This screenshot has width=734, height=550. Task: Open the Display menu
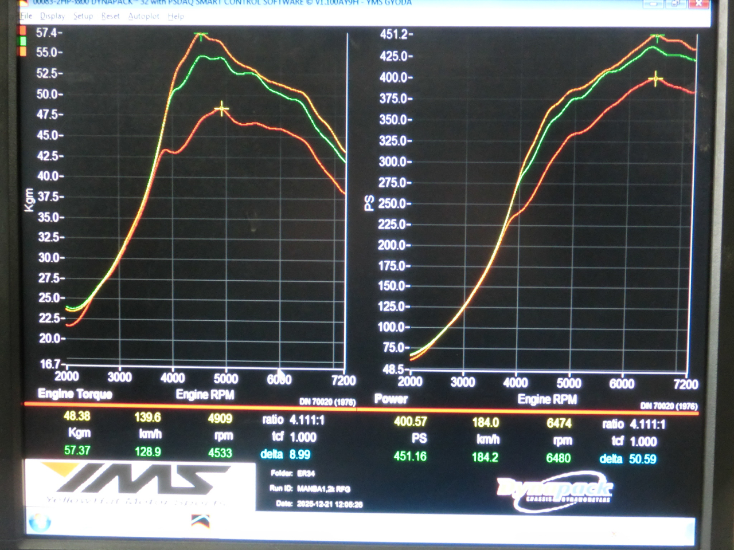point(52,16)
